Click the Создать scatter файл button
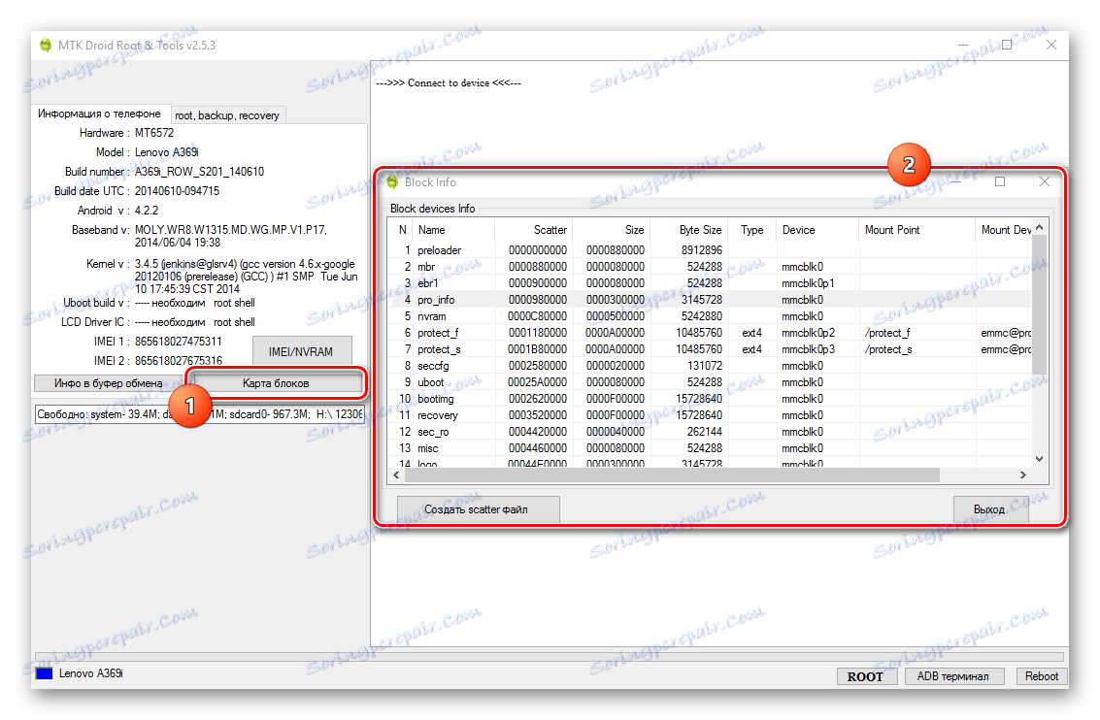Image resolution: width=1100 pixels, height=720 pixels. coord(479,509)
